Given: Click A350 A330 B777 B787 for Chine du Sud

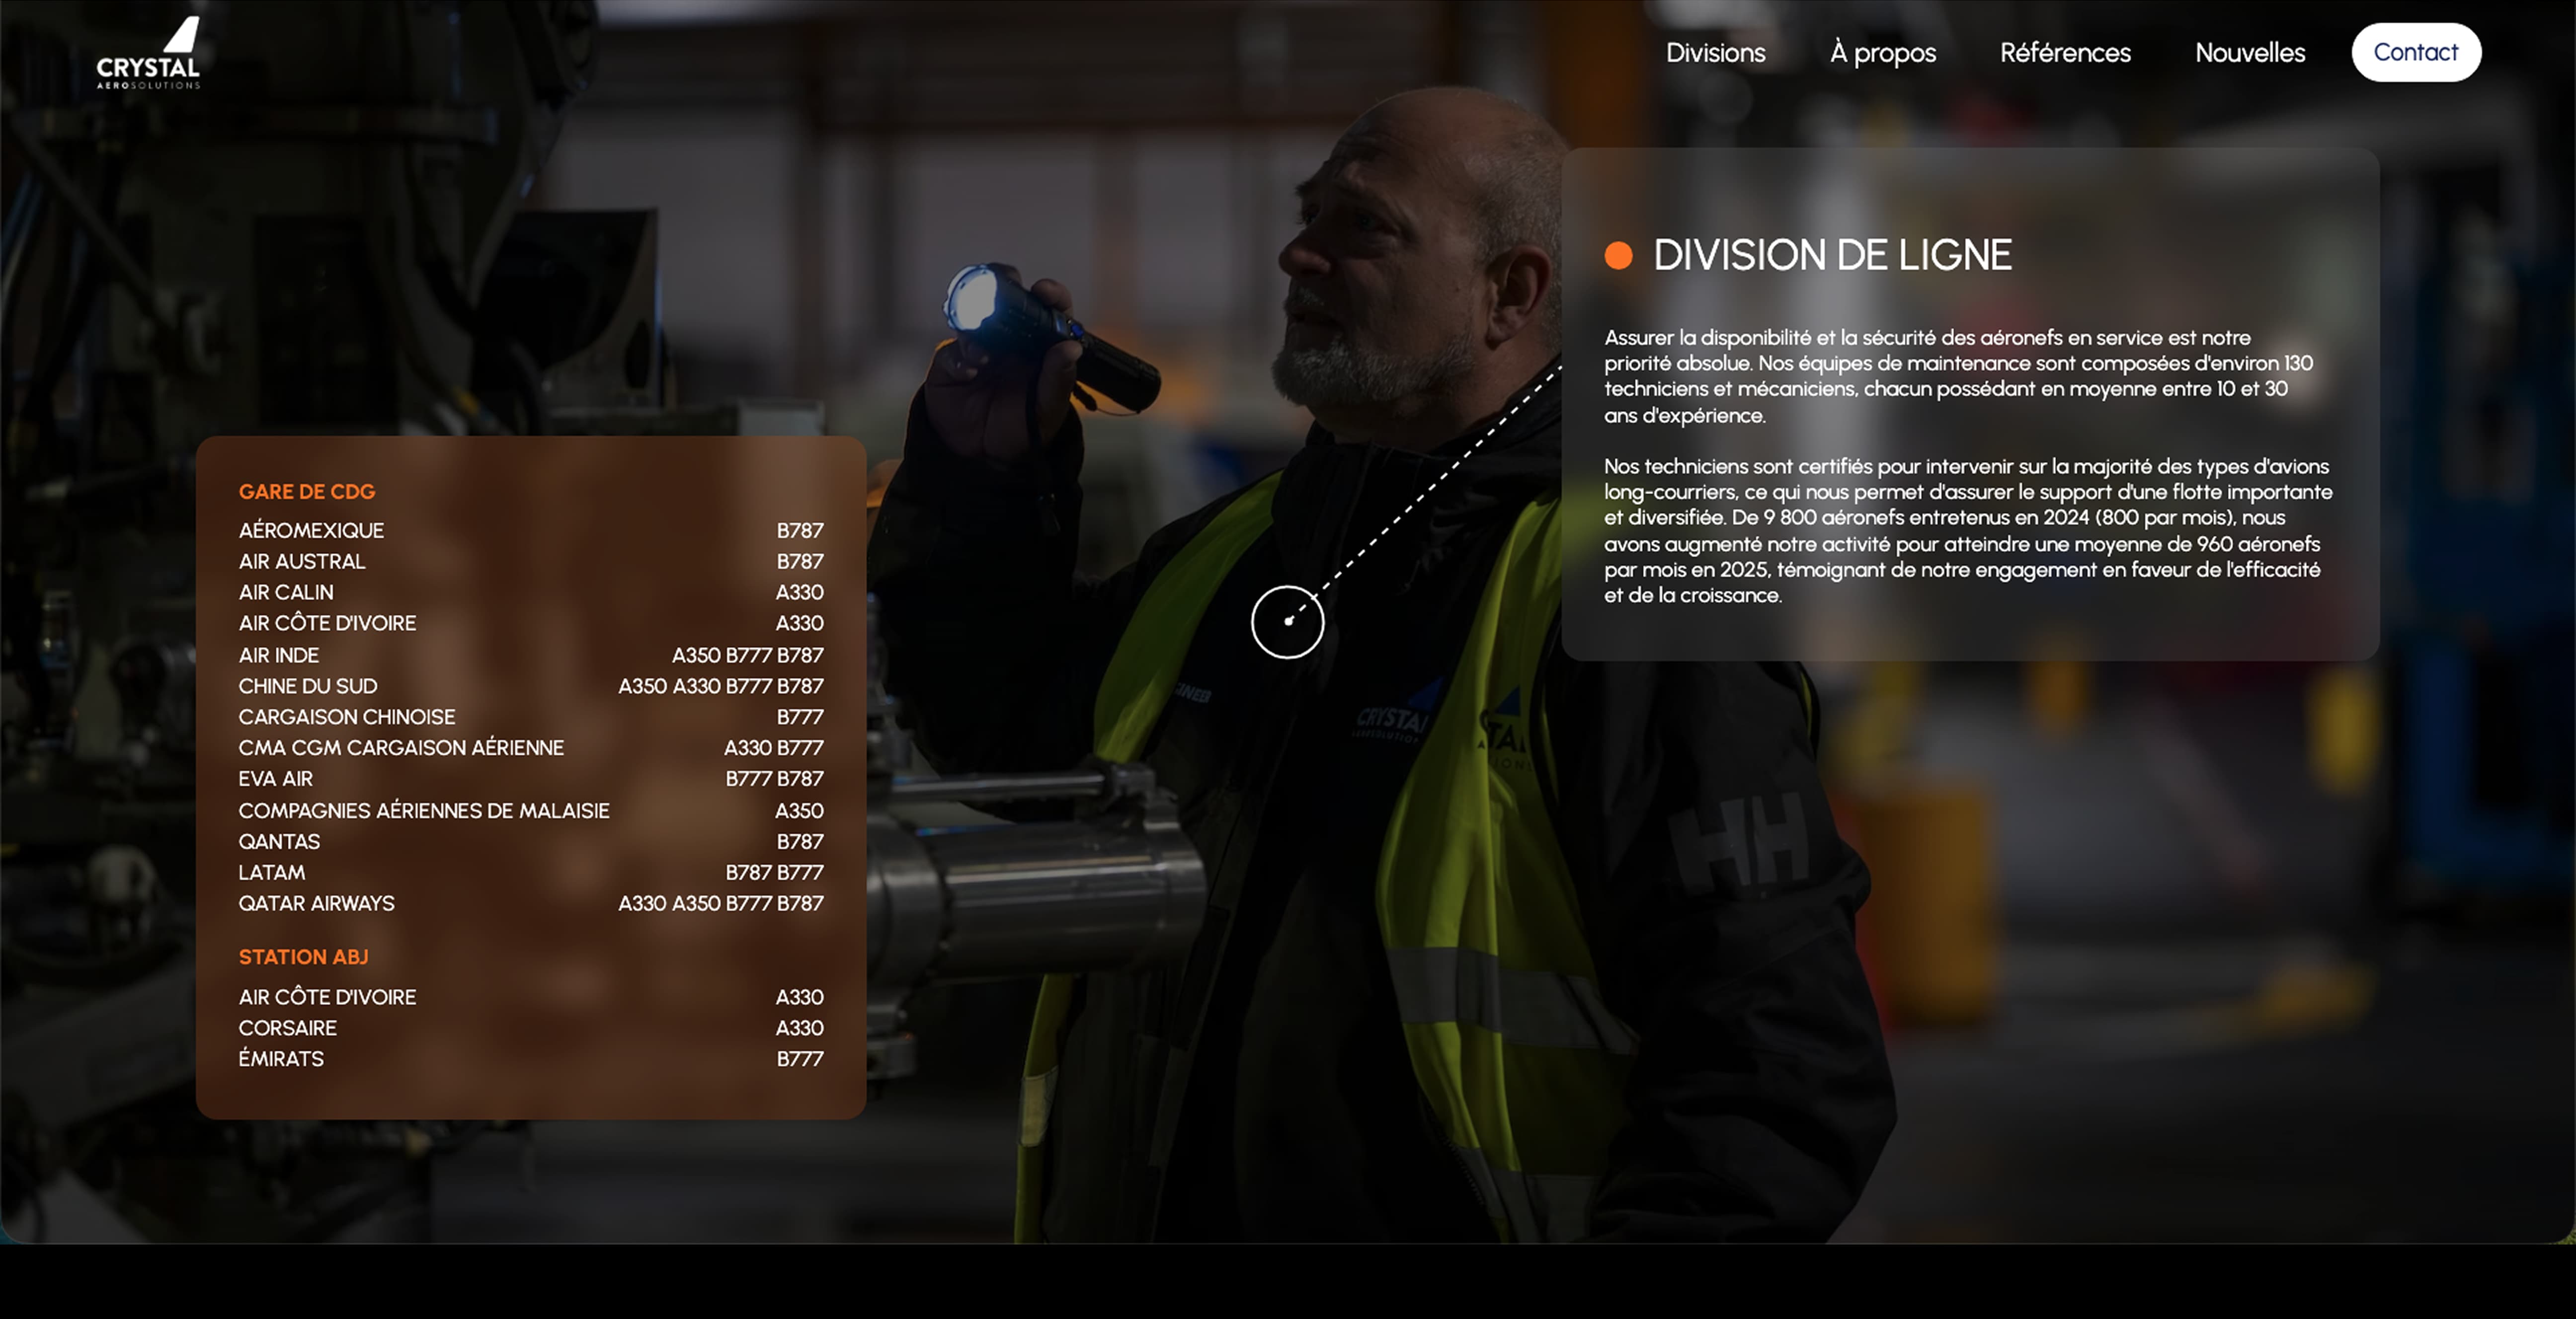Looking at the screenshot, I should pyautogui.click(x=721, y=686).
